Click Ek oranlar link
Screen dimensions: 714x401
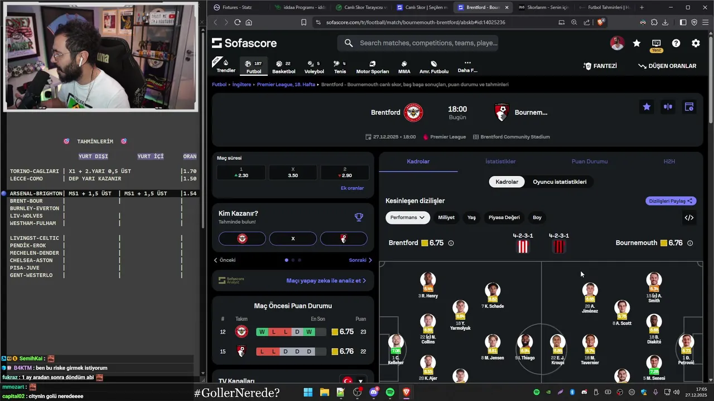(x=352, y=188)
